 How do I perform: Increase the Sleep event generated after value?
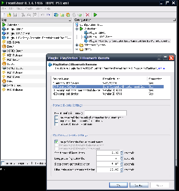click(x=122, y=163)
